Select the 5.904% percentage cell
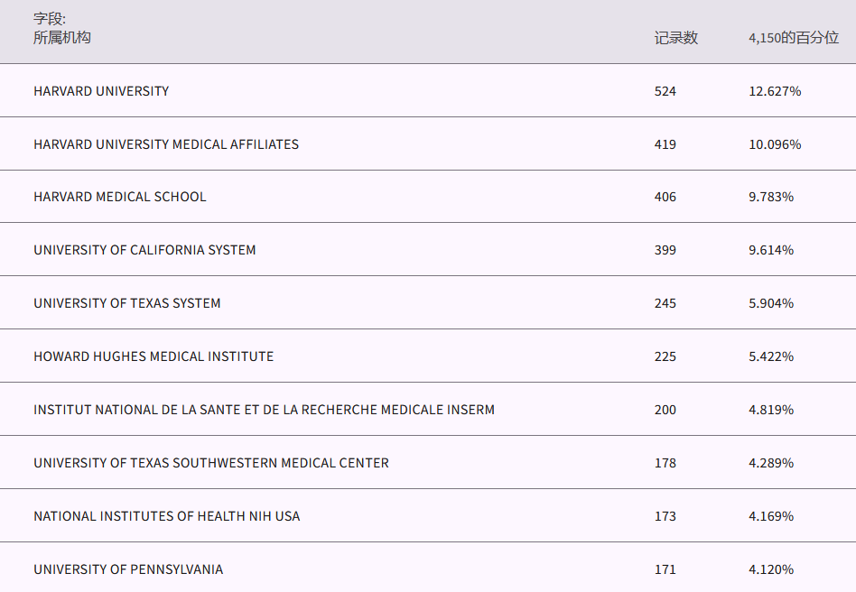The height and width of the screenshot is (592, 856). click(x=771, y=303)
